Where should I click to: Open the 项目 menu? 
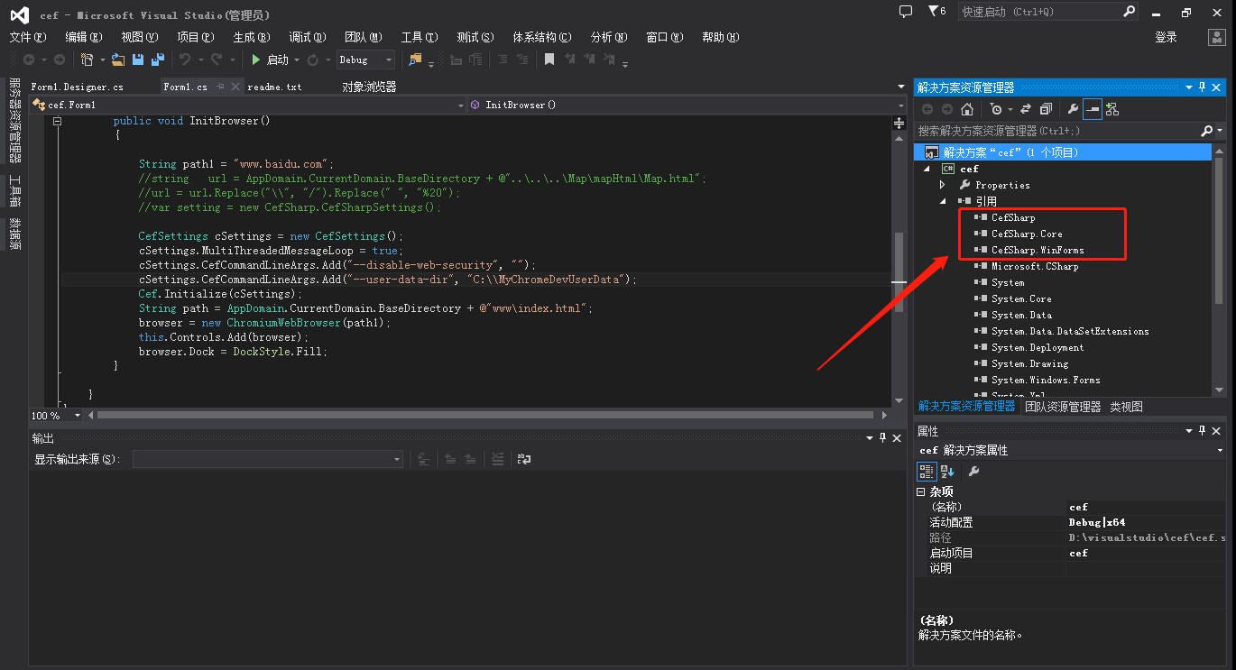[195, 37]
